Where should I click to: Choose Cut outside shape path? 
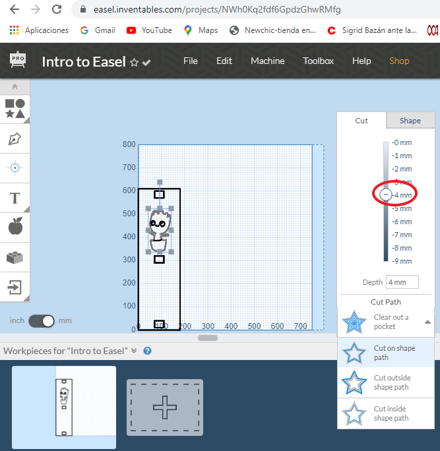386,382
